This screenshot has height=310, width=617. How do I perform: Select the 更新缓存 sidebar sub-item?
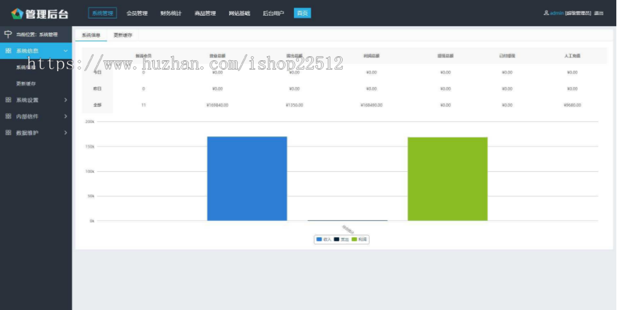tap(26, 83)
